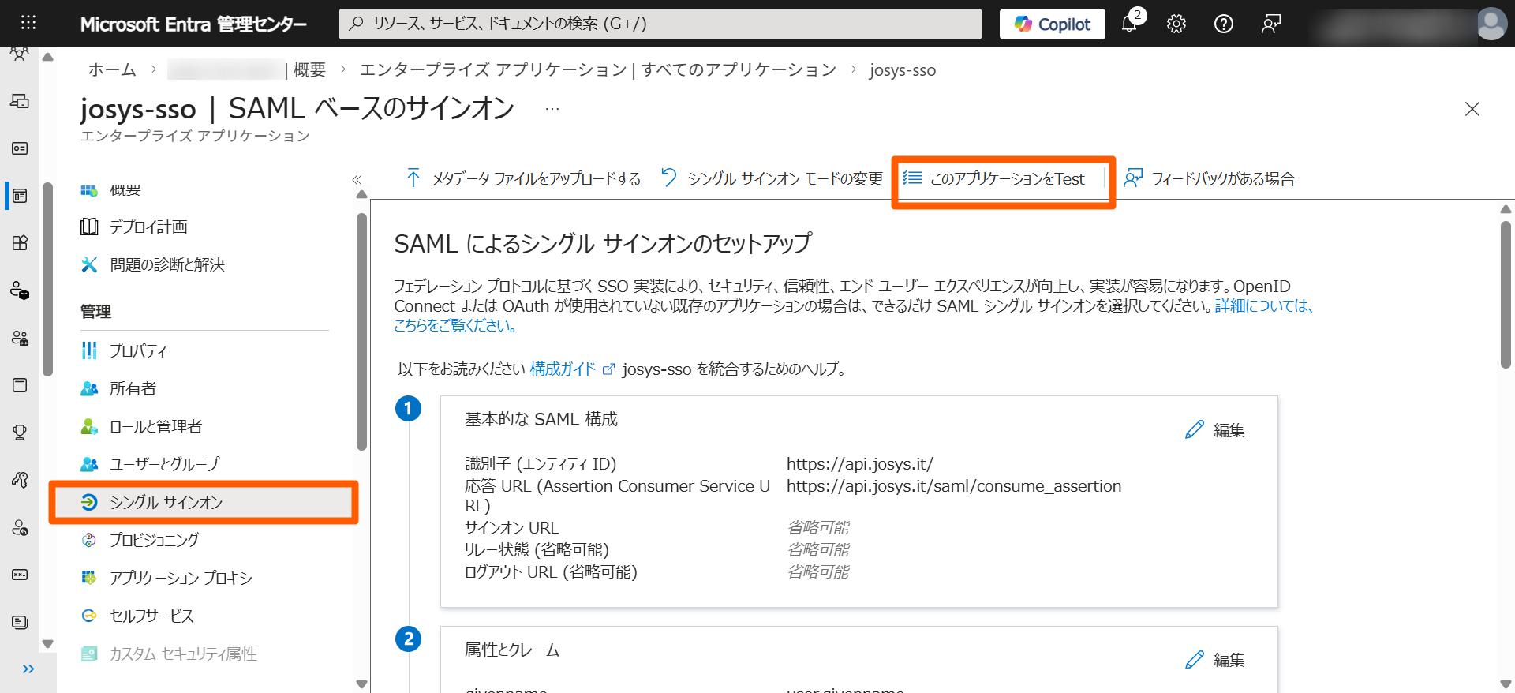Open the feedback icon in top bar
The width and height of the screenshot is (1515, 693).
[x=1271, y=24]
